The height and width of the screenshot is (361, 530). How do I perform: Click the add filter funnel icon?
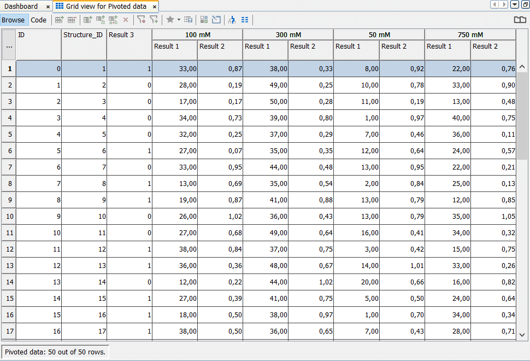(154, 20)
